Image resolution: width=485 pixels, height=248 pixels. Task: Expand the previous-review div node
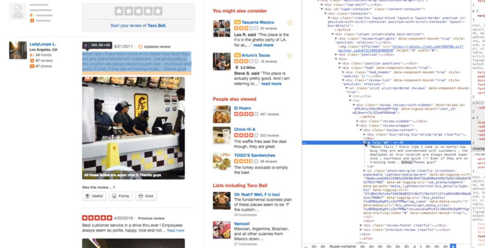click(x=361, y=230)
